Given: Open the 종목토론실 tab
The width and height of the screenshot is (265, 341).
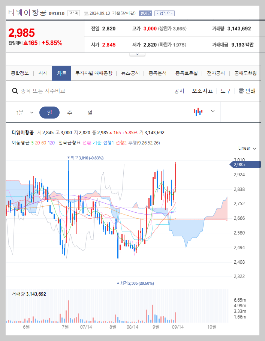Looking at the screenshot, I should [186, 73].
